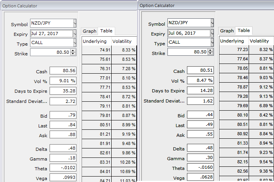Select Table tab in left calculator
Screen dimensions: 274x182
tap(106, 31)
